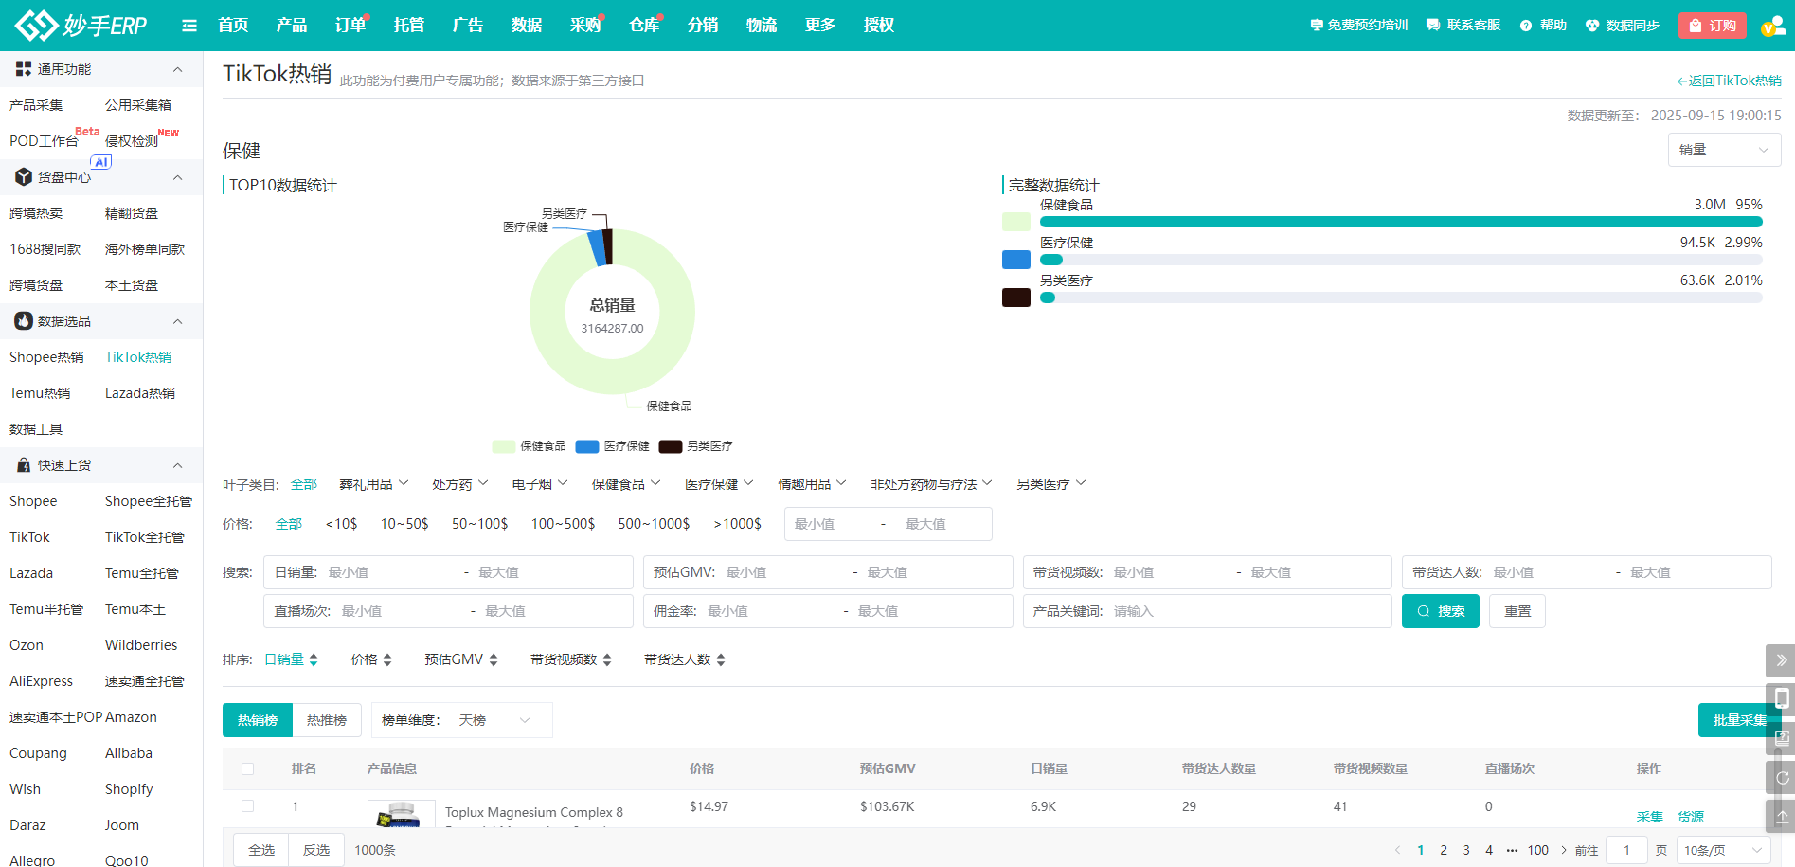Click the refresh icon on right edge
Screen dimensions: 1795x867
[1781, 777]
